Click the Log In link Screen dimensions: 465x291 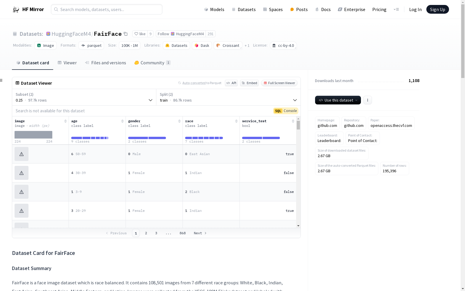point(415,10)
